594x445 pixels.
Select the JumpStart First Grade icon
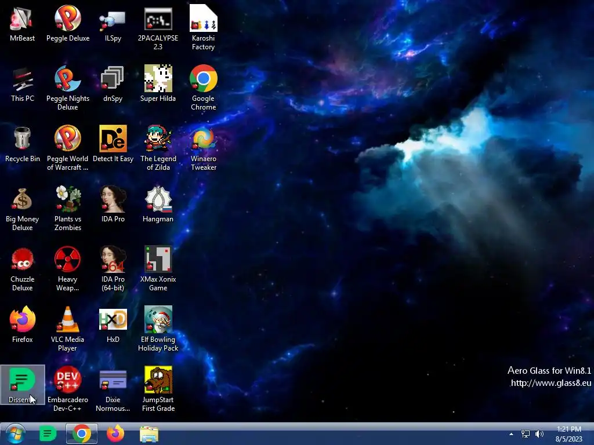[x=158, y=389]
